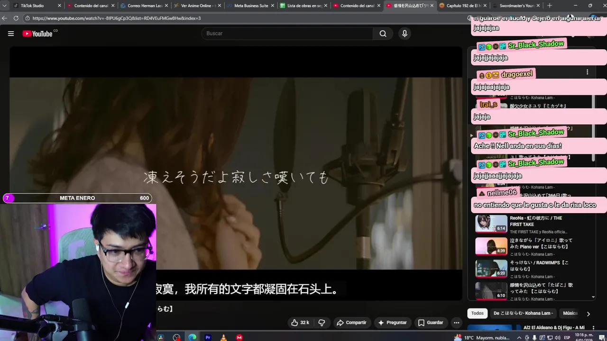Switch to the Meta Business Suite tab
607x341 pixels.
point(251,6)
